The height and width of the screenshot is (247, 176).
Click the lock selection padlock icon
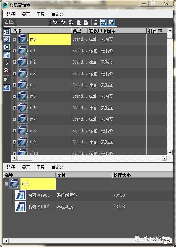pos(96,23)
